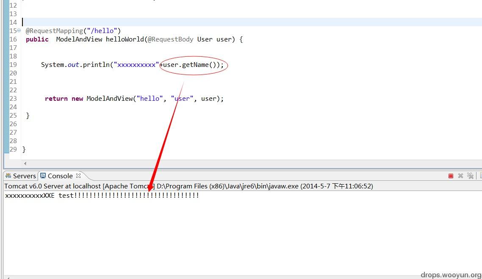Click the Servers tab icon
The height and width of the screenshot is (279, 482).
point(8,176)
